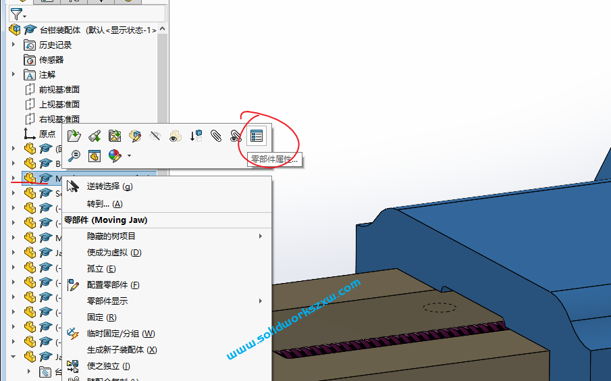Screen dimensions: 611x381
Task: Open the 零部件属性 component properties icon
Action: (x=256, y=136)
